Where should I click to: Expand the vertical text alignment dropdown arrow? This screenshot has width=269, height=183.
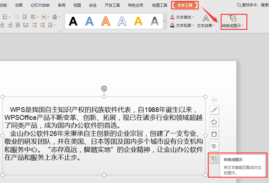[x=49, y=17]
